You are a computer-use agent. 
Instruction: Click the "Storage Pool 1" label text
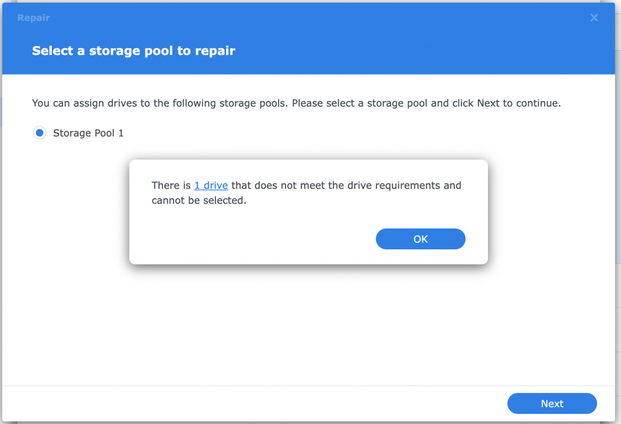click(88, 133)
